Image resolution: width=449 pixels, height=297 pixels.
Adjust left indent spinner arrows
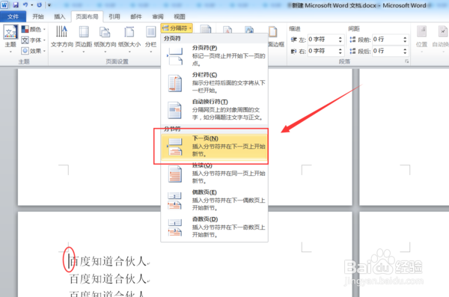click(x=340, y=40)
